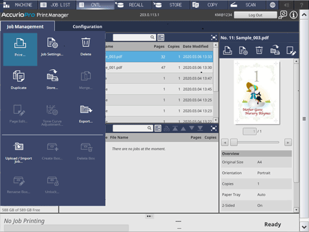
Task: Click the Sample_003 preview thumbnail
Action: coord(256,92)
